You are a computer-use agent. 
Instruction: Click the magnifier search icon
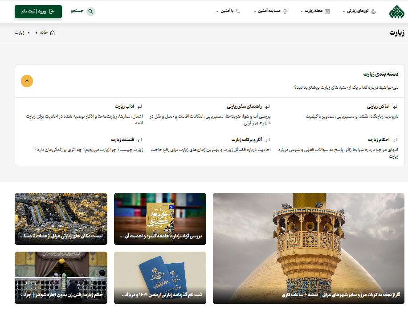coord(91,12)
